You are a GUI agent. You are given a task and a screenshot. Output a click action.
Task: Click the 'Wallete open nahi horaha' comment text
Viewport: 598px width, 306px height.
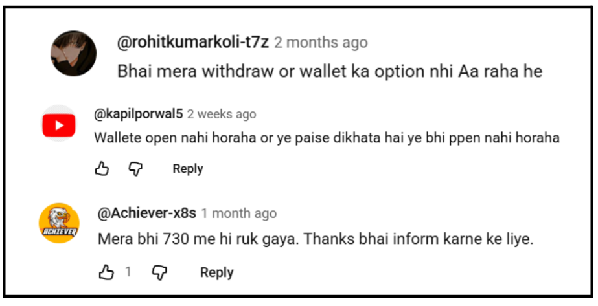pos(327,137)
